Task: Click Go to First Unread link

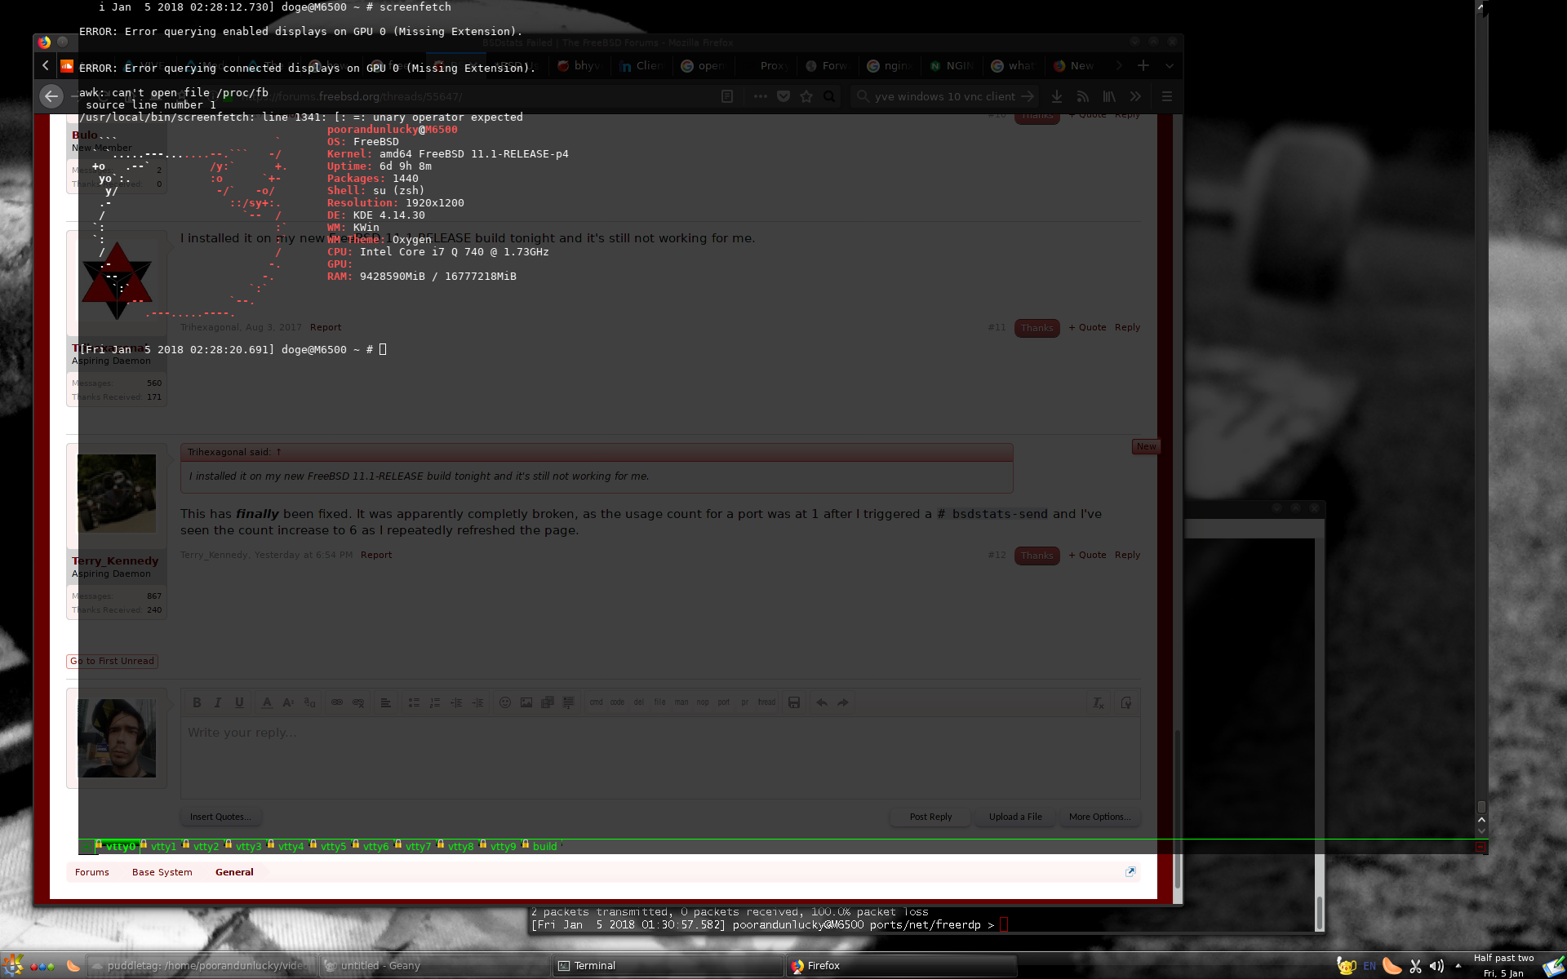Action: [112, 661]
